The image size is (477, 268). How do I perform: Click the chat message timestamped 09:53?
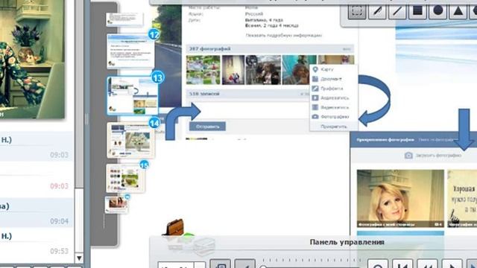click(x=37, y=243)
